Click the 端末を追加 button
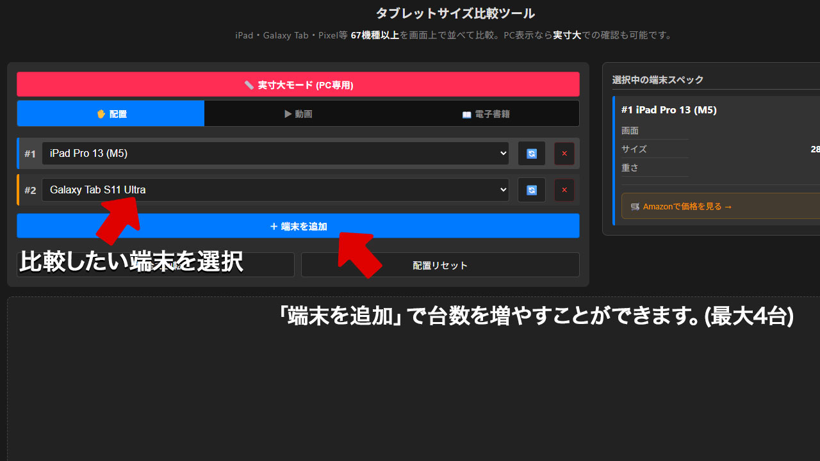Viewport: 820px width, 461px height. [x=298, y=225]
